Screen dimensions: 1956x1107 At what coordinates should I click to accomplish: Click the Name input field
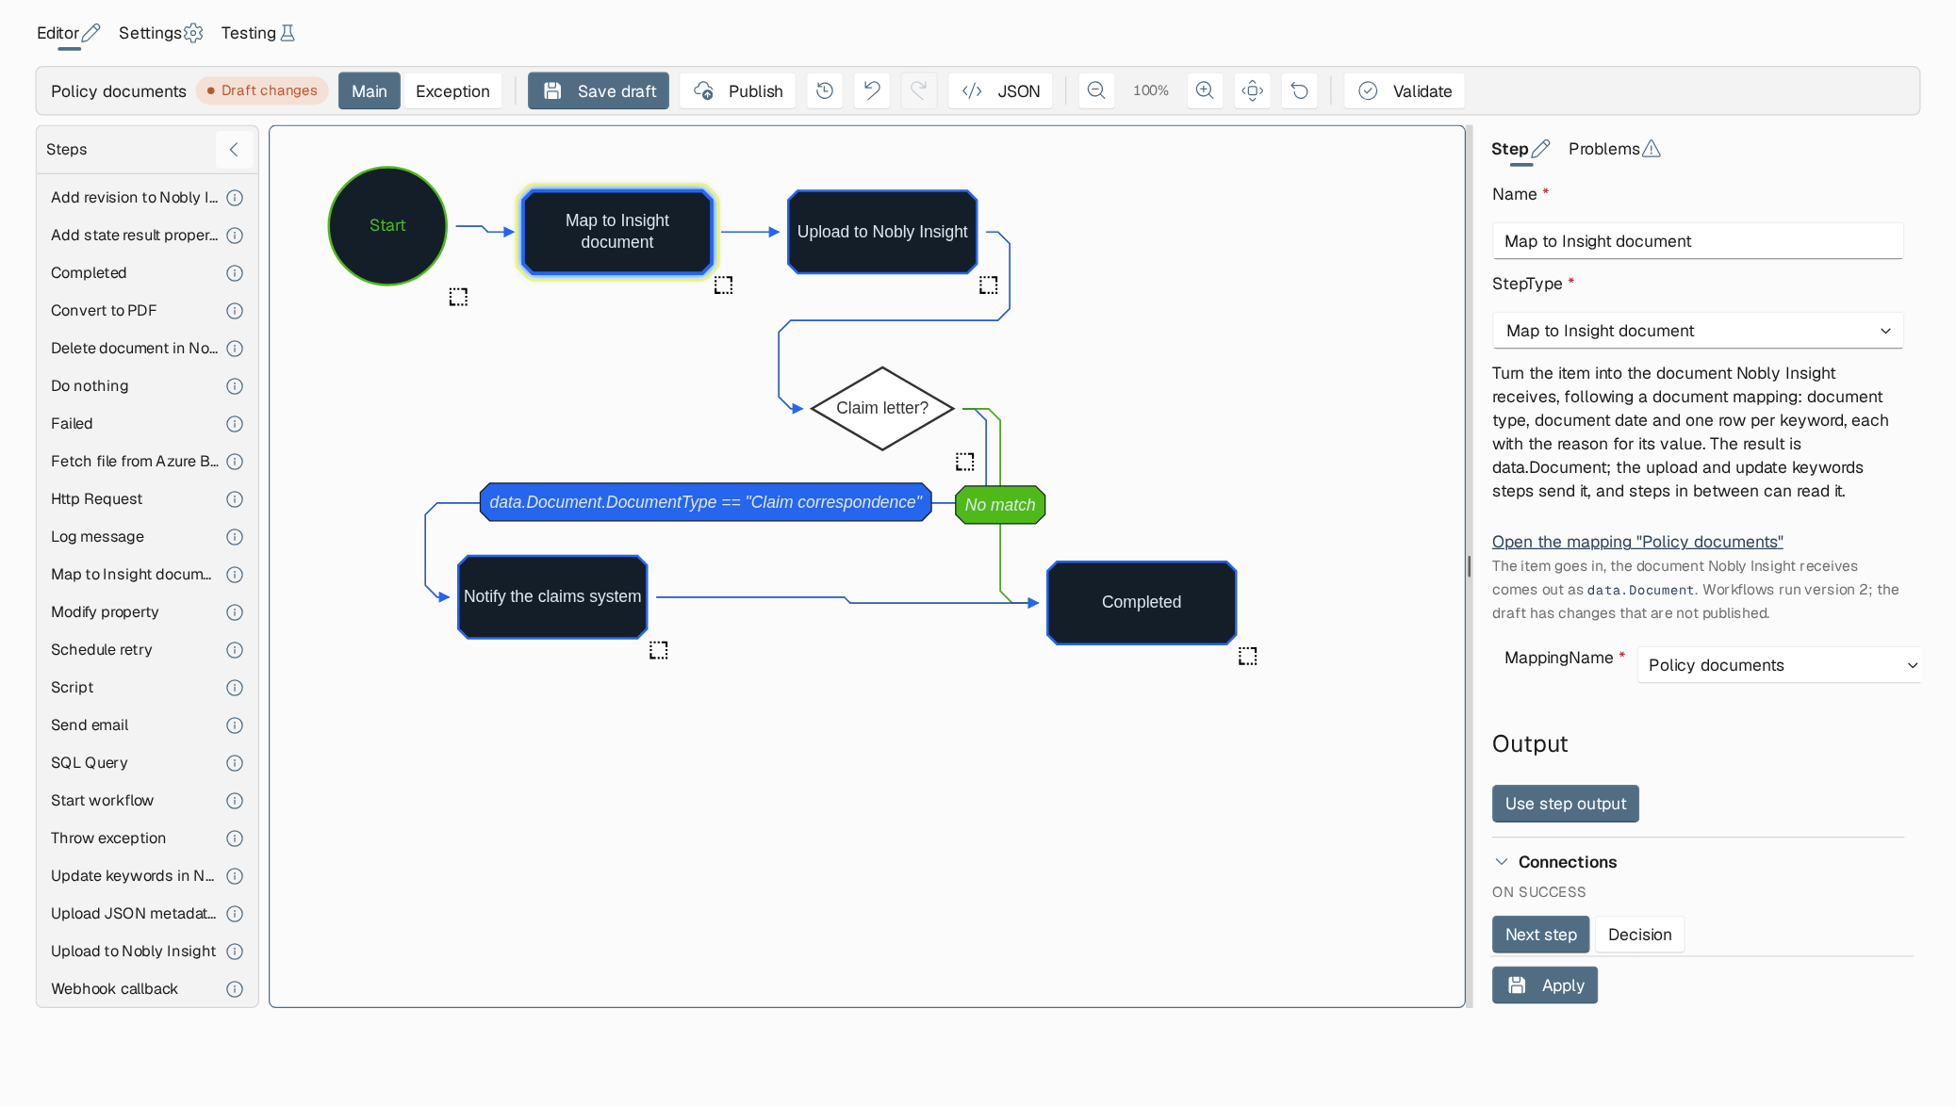[x=1698, y=241]
